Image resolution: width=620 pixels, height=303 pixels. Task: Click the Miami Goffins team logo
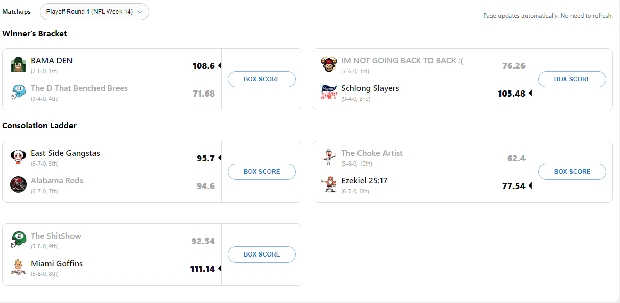tap(18, 267)
